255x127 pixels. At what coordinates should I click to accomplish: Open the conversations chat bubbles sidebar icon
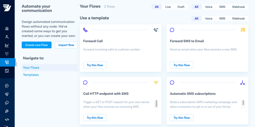(x=7, y=103)
